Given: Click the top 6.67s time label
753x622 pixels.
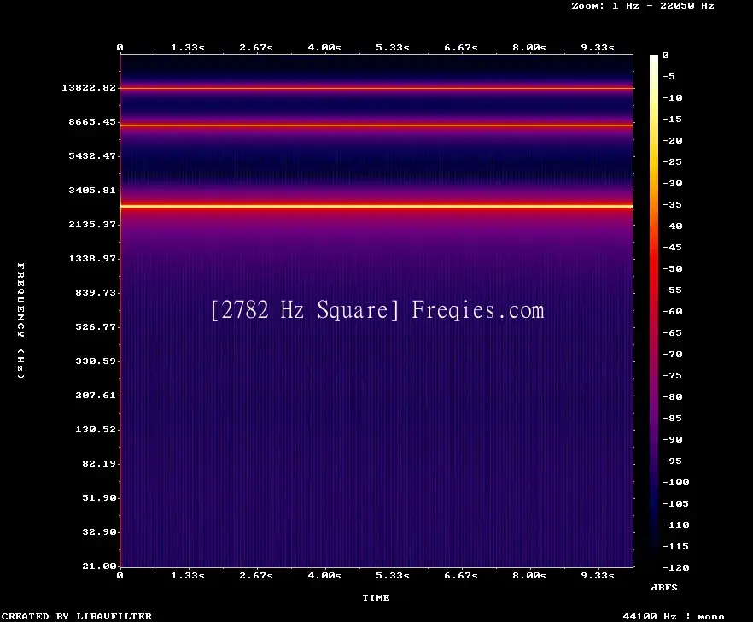Looking at the screenshot, I should 460,47.
